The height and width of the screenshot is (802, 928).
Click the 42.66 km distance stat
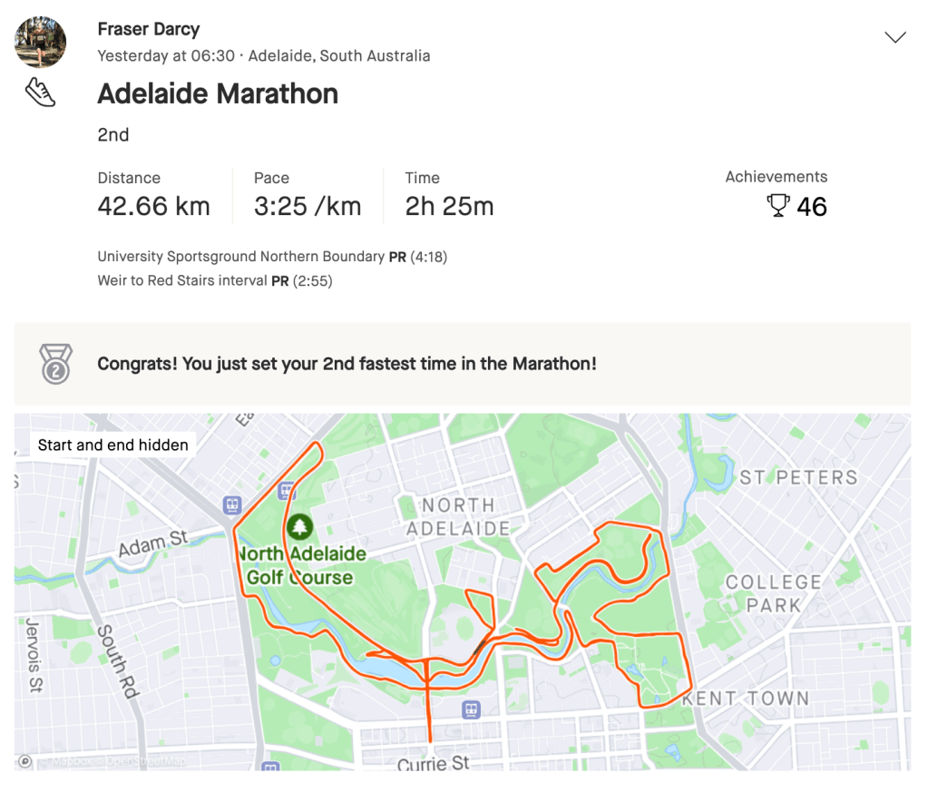pyautogui.click(x=153, y=206)
